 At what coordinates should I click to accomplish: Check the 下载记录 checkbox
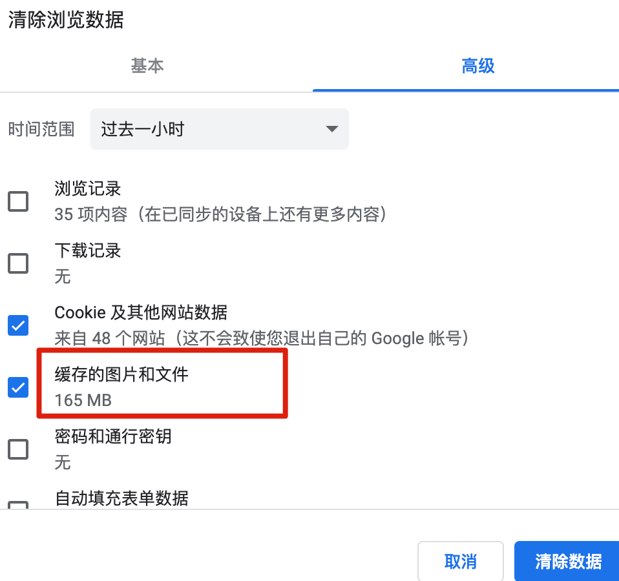point(18,263)
